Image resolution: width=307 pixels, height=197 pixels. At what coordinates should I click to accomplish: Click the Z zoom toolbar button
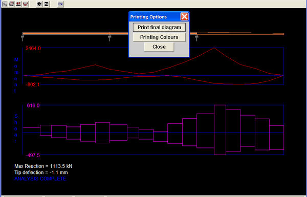click(46, 4)
